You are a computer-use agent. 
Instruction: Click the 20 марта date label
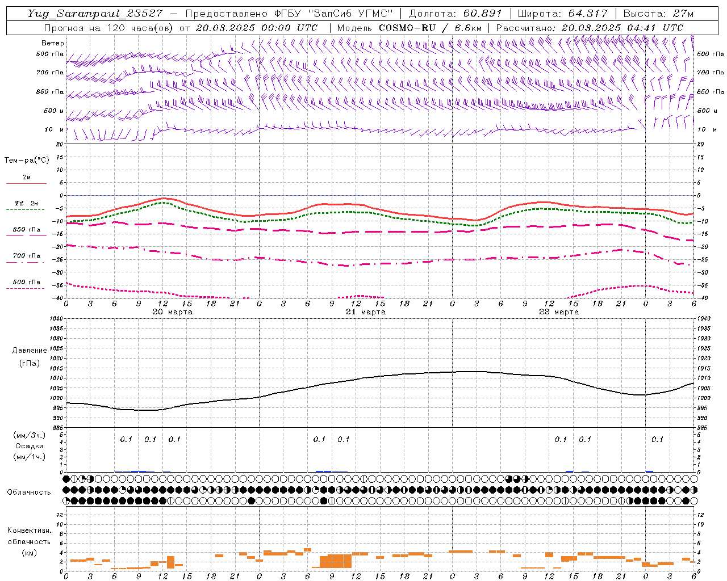point(173,312)
